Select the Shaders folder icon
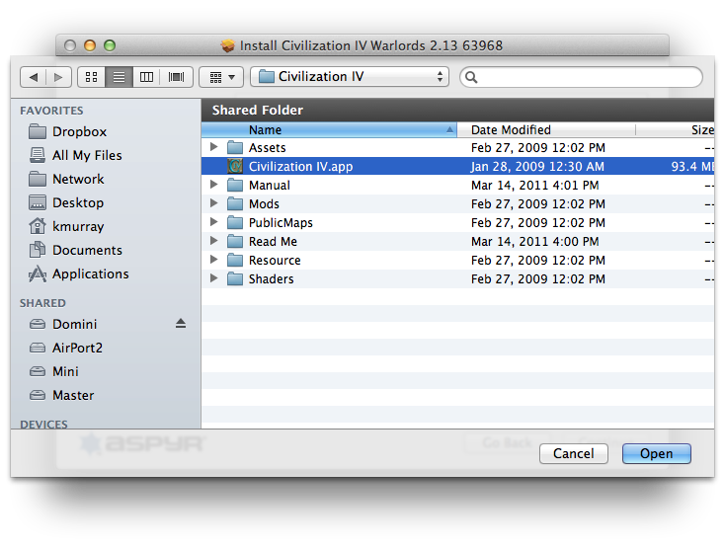Viewport: 725px width, 547px height. [235, 278]
